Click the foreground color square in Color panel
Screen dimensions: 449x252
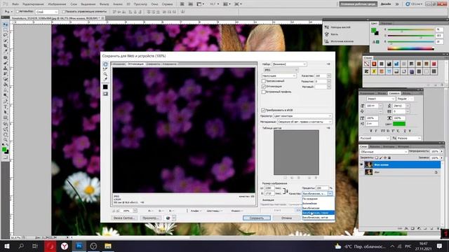pos(373,30)
